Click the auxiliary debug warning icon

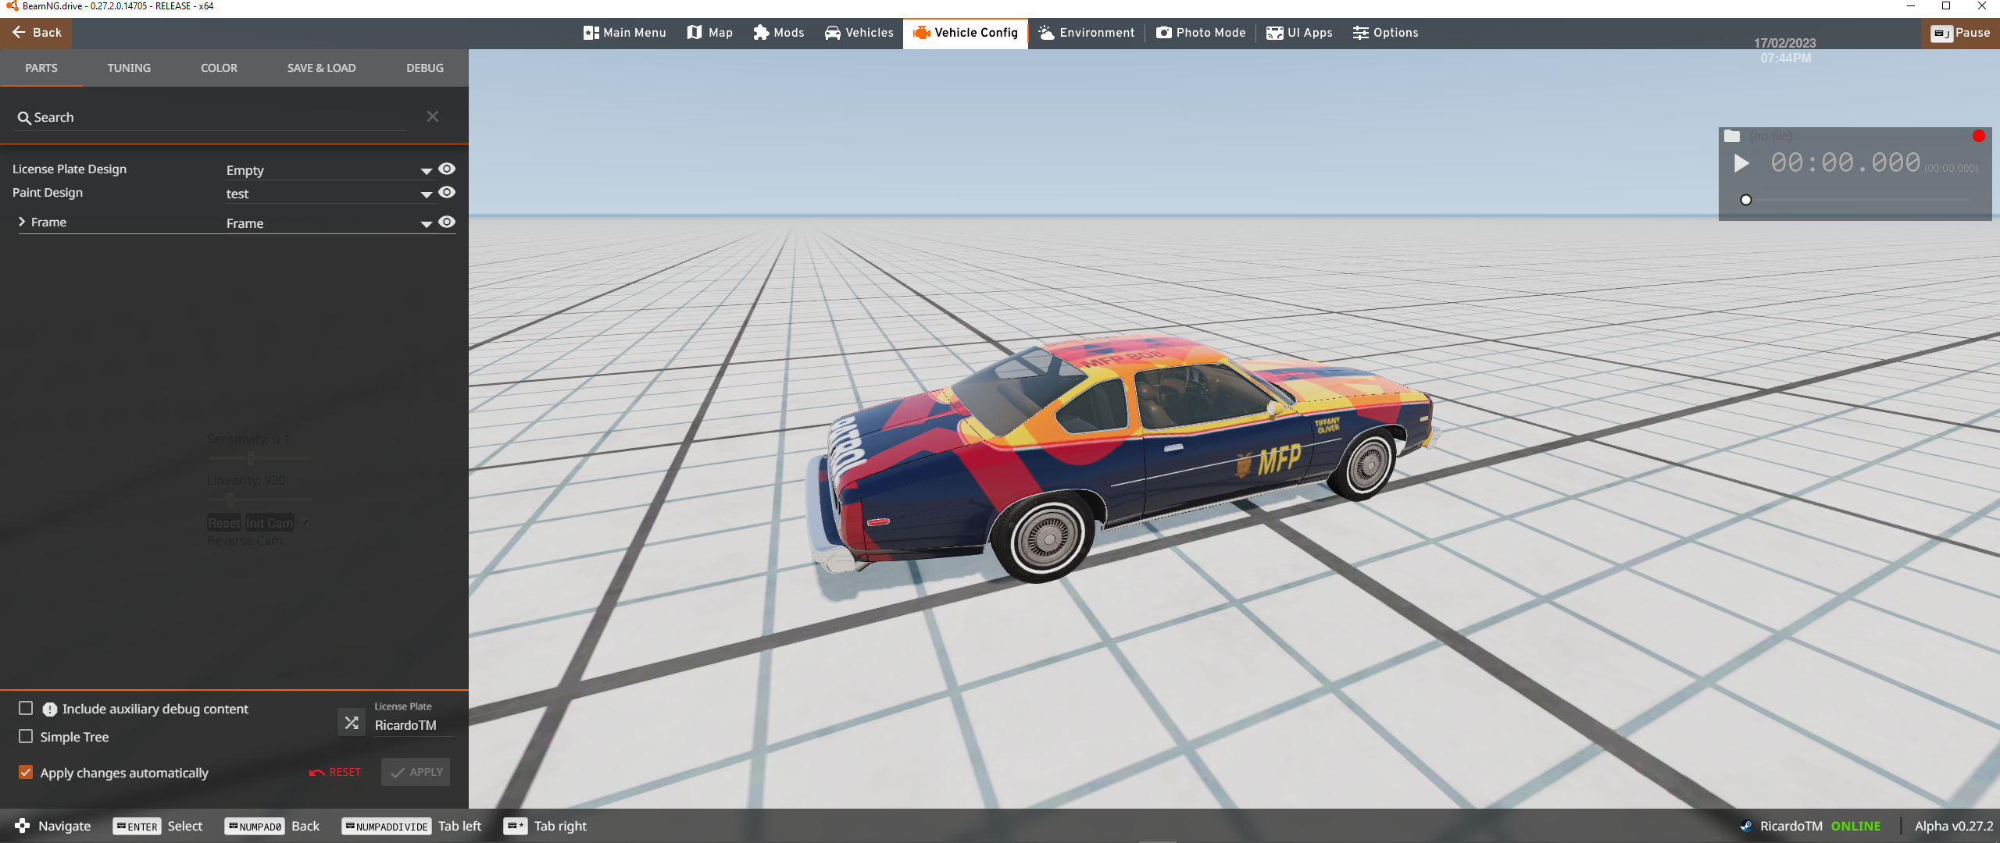[50, 709]
